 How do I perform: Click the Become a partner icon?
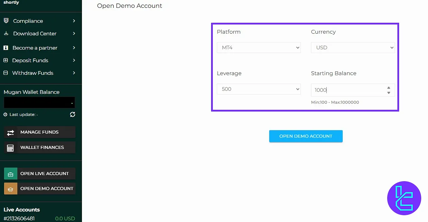6,48
